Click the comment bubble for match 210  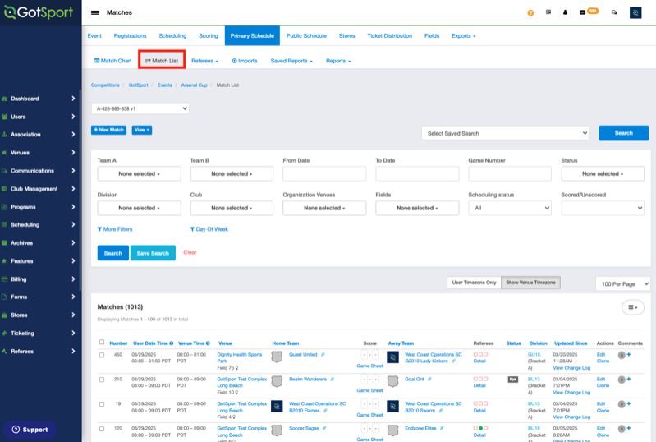click(x=622, y=380)
